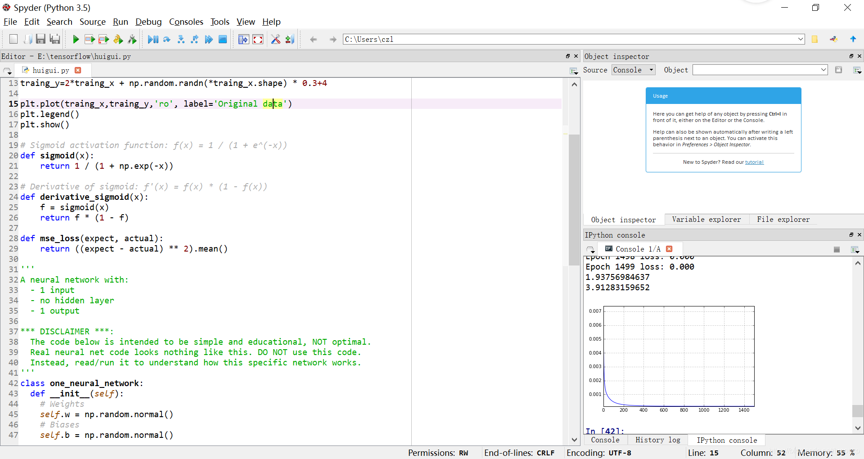
Task: Open a file using the toolbar icon
Action: coord(27,40)
